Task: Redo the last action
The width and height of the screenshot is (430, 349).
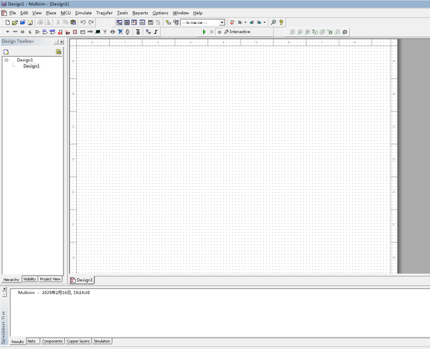Action: (x=91, y=23)
